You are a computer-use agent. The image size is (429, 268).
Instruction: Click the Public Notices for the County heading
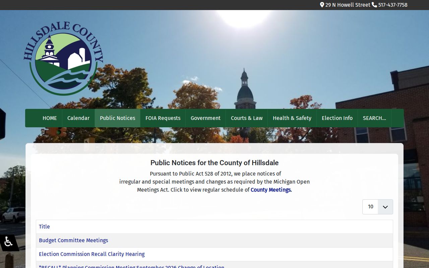pos(214,163)
